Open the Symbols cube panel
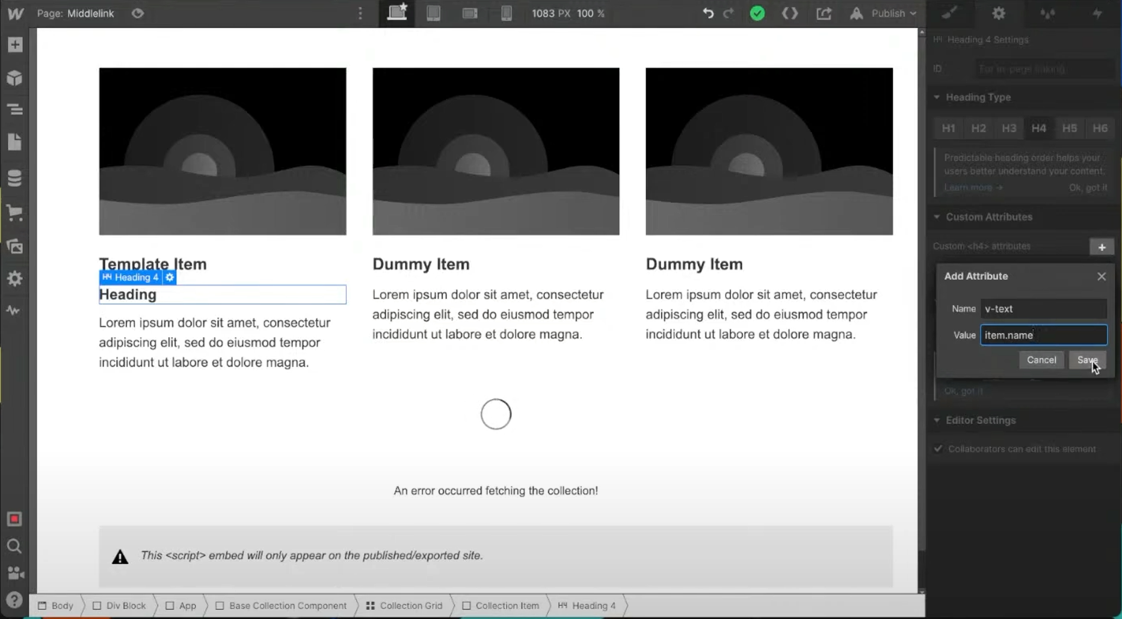Viewport: 1122px width, 619px height. point(15,78)
